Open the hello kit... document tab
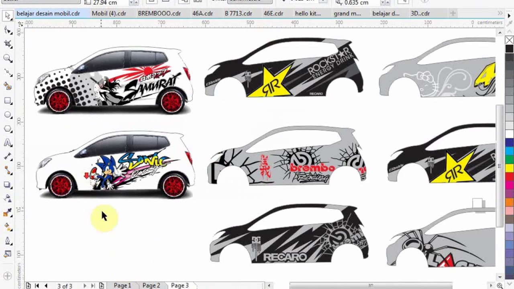The image size is (514, 289). coord(308,13)
